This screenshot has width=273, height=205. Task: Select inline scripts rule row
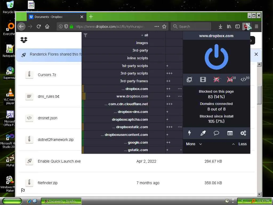[x=132, y=58]
